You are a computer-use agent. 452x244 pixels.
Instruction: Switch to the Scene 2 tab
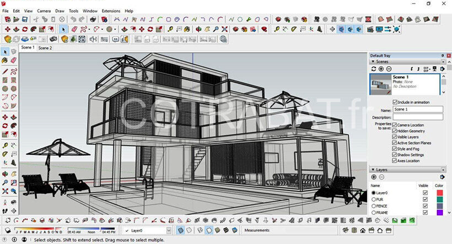(45, 48)
